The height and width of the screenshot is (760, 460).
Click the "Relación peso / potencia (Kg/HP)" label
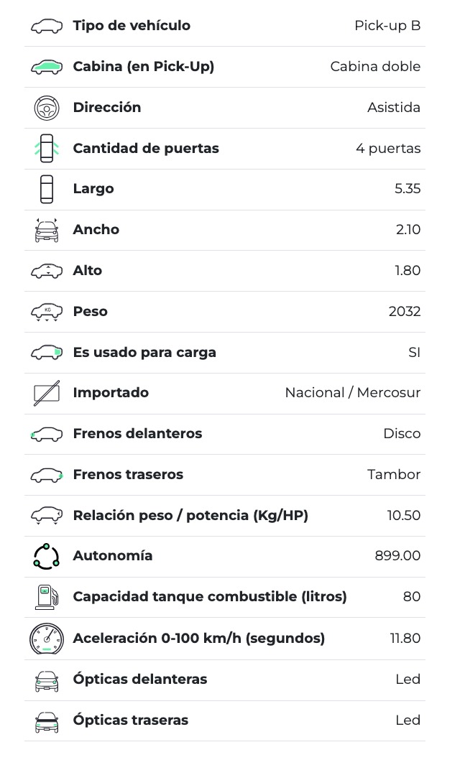(190, 516)
